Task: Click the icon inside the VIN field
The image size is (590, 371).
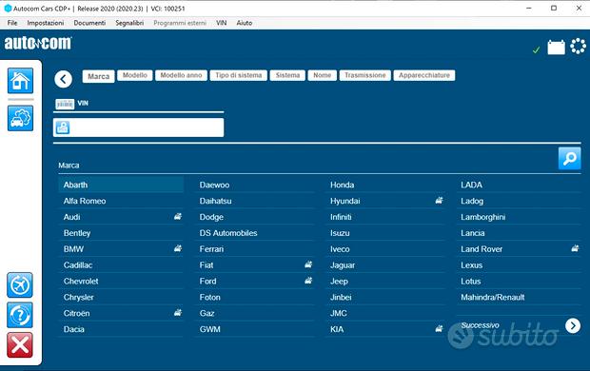Action: pyautogui.click(x=63, y=127)
